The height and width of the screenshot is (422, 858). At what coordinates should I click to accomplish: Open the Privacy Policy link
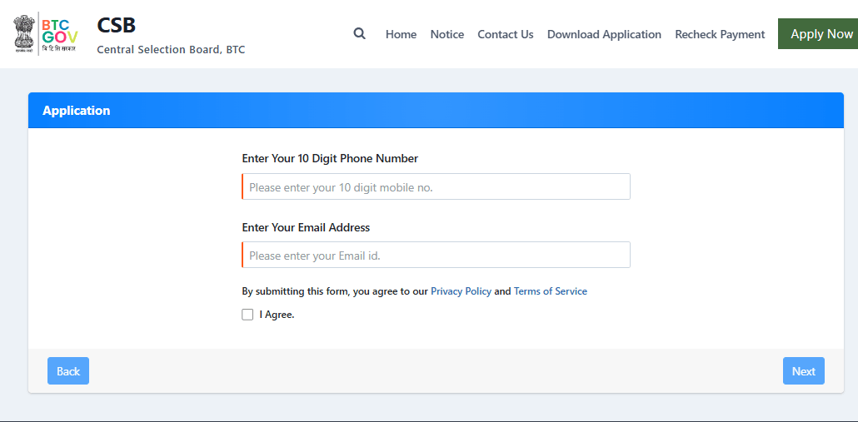tap(461, 291)
